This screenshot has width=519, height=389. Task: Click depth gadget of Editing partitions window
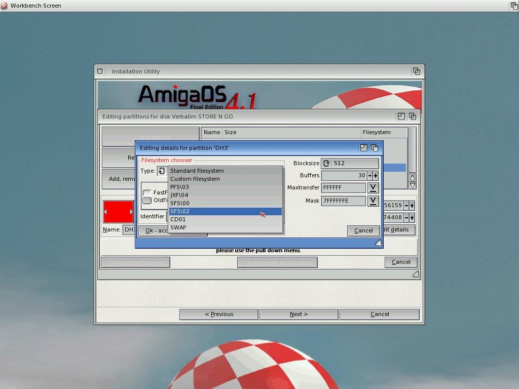(413, 116)
